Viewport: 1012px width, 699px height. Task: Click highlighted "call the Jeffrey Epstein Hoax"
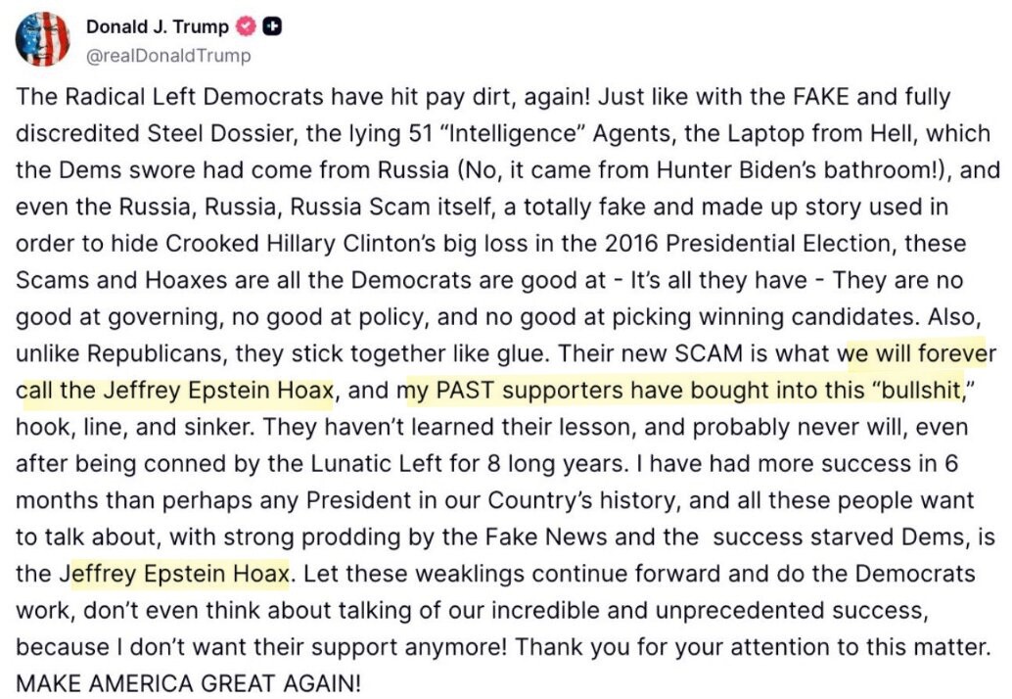point(175,390)
